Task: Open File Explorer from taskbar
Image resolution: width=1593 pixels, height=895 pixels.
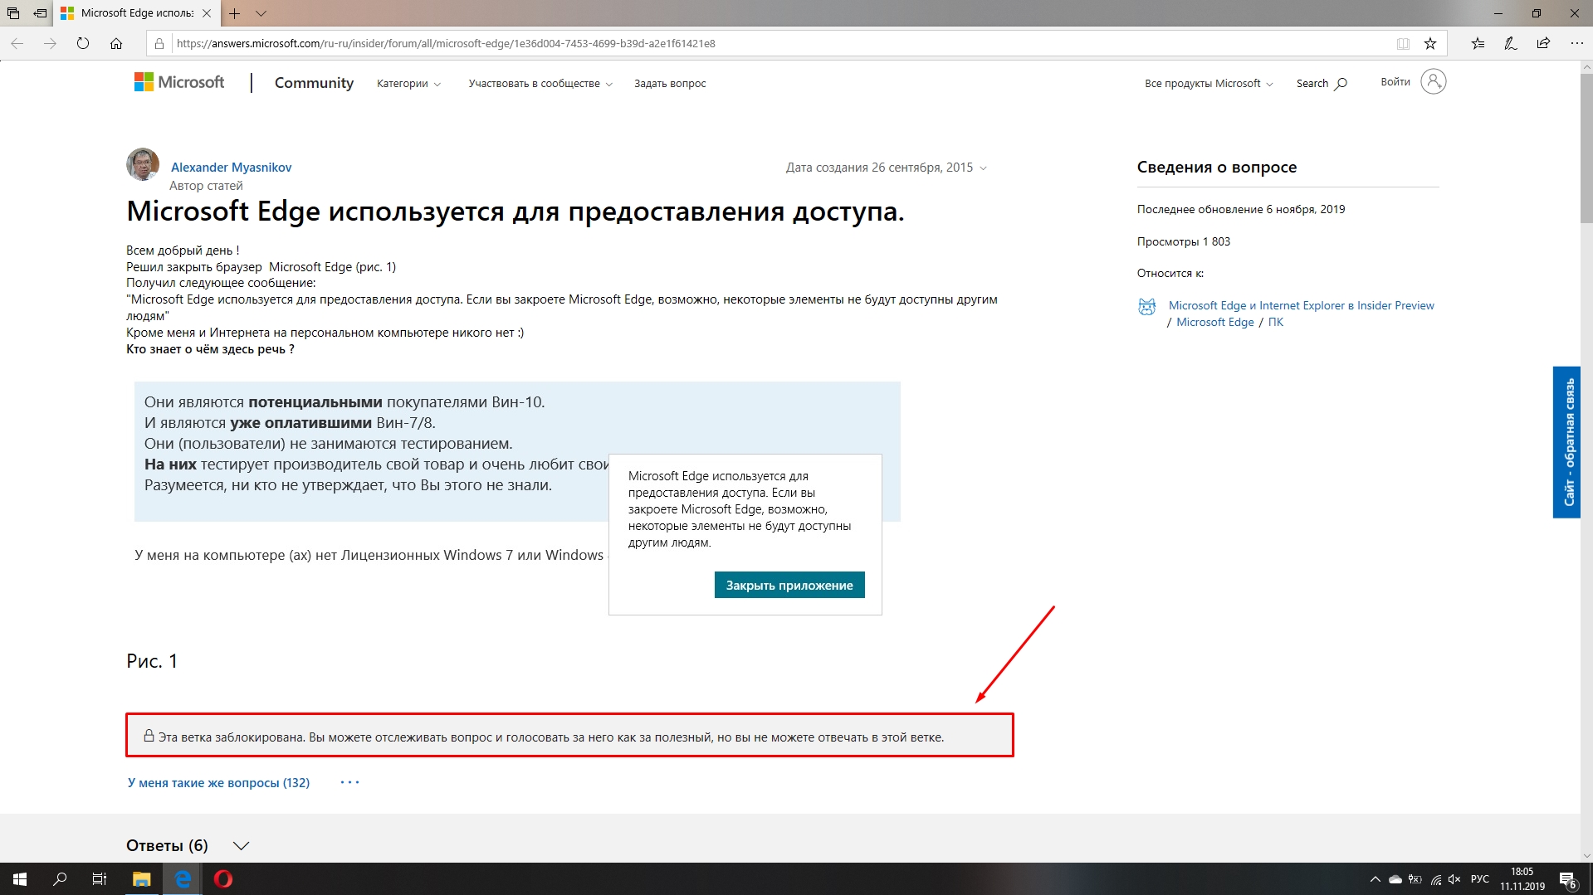Action: pyautogui.click(x=141, y=879)
